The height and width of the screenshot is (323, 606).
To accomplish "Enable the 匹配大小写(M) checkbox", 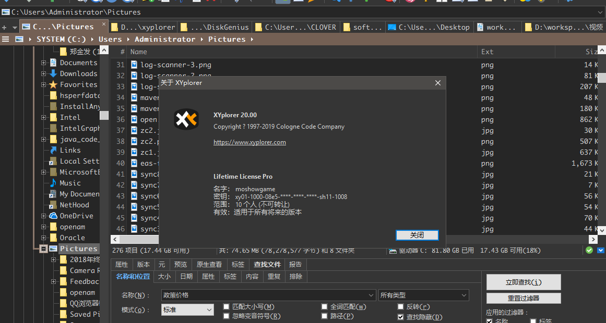I will pyautogui.click(x=227, y=307).
